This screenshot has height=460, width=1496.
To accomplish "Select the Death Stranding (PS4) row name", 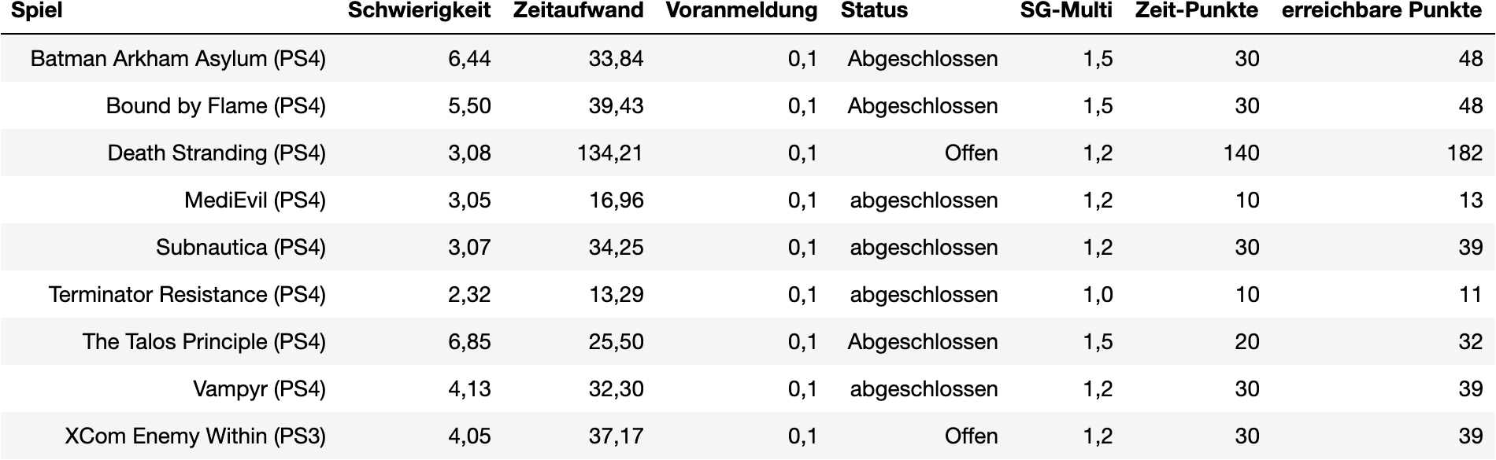I will click(217, 153).
